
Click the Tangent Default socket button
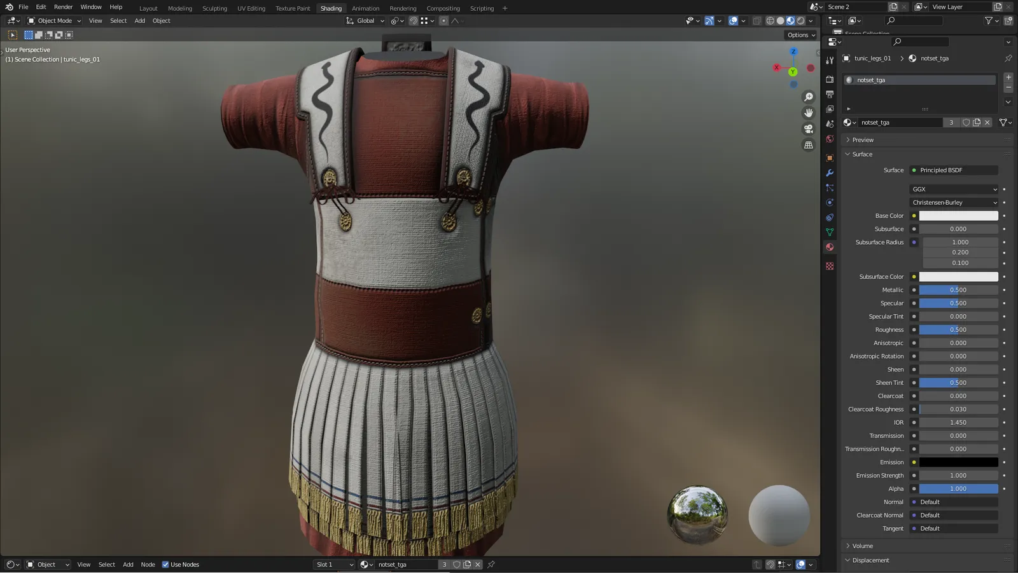tap(954, 528)
